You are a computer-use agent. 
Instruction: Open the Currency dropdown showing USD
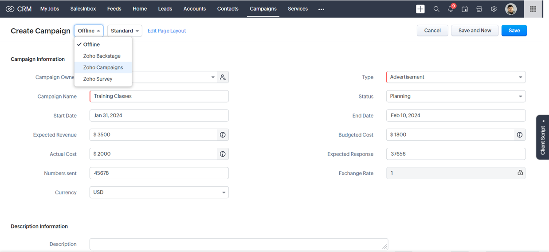pyautogui.click(x=159, y=193)
